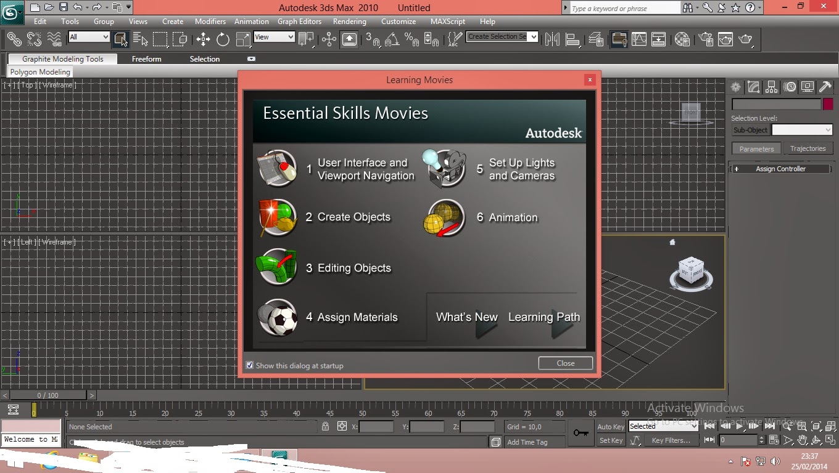Open the Hierarchy panel tab icon
The width and height of the screenshot is (839, 473).
click(x=771, y=87)
